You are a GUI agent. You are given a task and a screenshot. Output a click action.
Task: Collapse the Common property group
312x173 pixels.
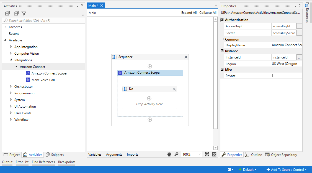coord(222,39)
